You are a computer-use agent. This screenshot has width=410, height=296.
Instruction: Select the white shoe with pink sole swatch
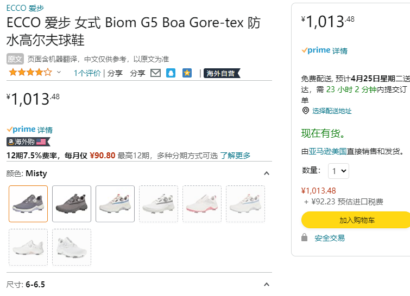(202, 204)
